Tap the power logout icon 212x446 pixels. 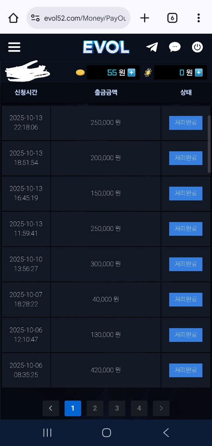[197, 47]
